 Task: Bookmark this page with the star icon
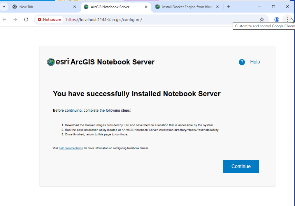click(262, 19)
